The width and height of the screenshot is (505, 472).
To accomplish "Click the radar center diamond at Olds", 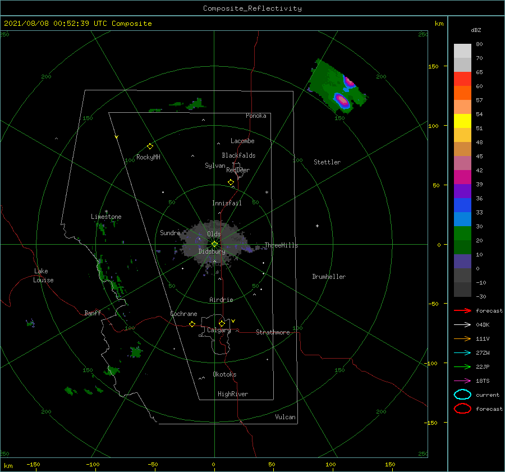I will (x=214, y=244).
